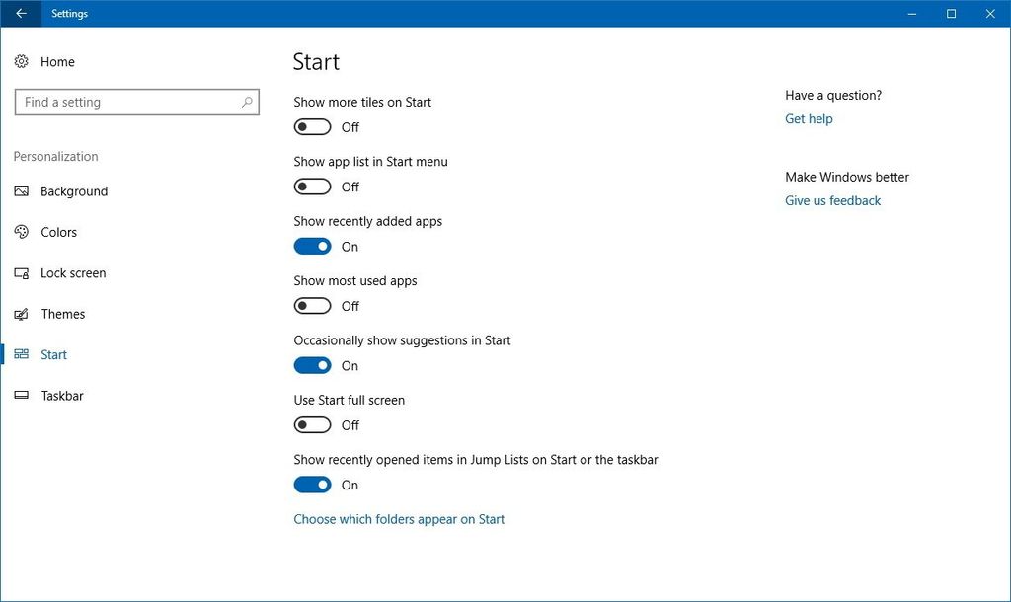This screenshot has height=602, width=1011.
Task: Click the Lock screen icon in sidebar
Action: [x=22, y=273]
